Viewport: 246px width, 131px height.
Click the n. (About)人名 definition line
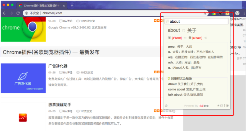tap(185, 68)
